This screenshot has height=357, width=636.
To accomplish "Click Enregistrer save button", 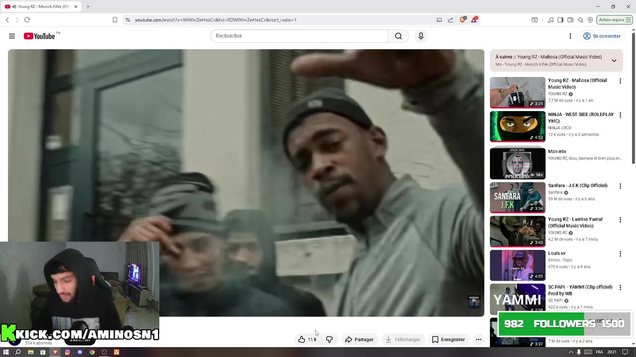I will tap(448, 340).
